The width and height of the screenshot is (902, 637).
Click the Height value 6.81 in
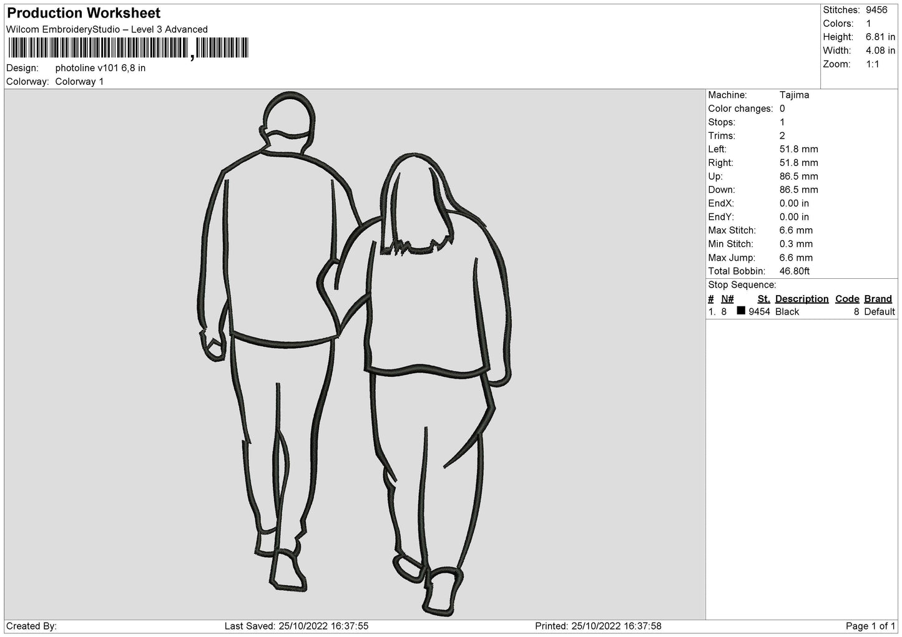880,37
